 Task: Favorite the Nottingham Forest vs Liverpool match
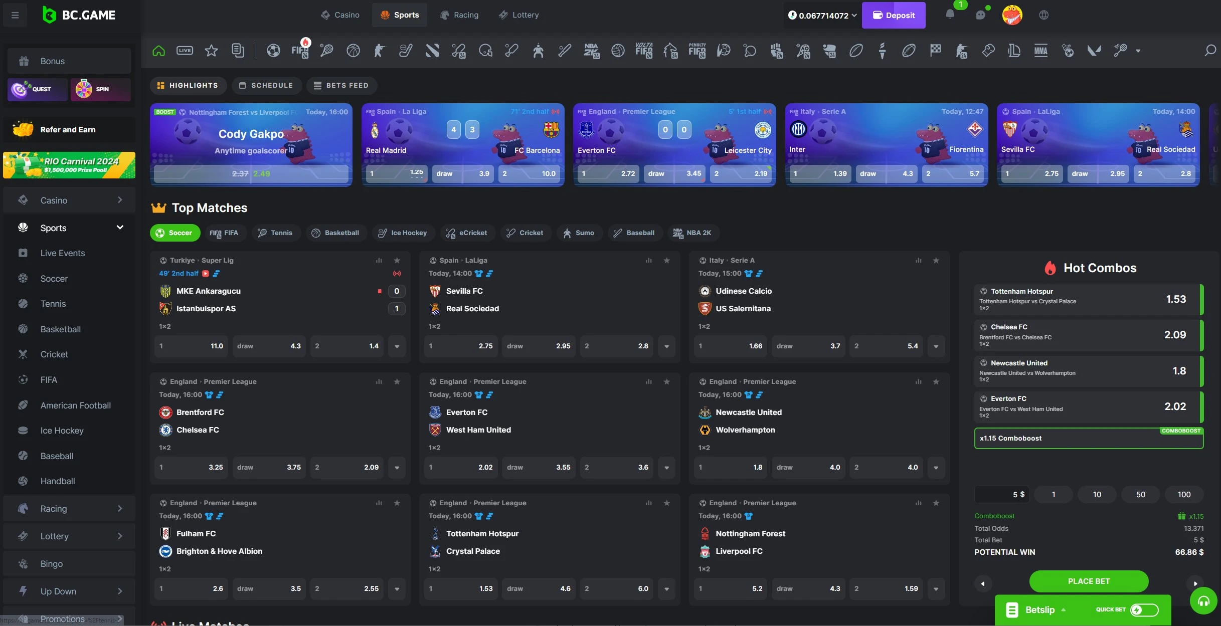pyautogui.click(x=936, y=503)
